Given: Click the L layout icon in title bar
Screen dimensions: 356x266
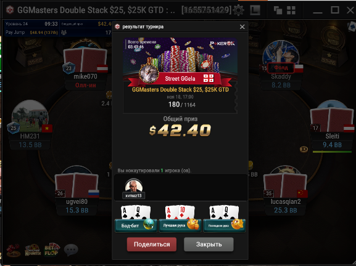Looking at the screenshot, I should point(255,10).
